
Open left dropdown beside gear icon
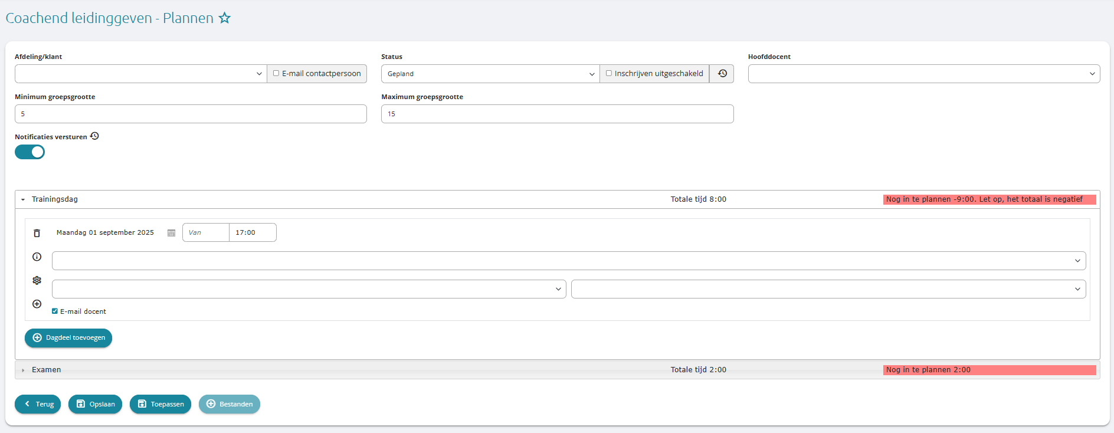(309, 289)
